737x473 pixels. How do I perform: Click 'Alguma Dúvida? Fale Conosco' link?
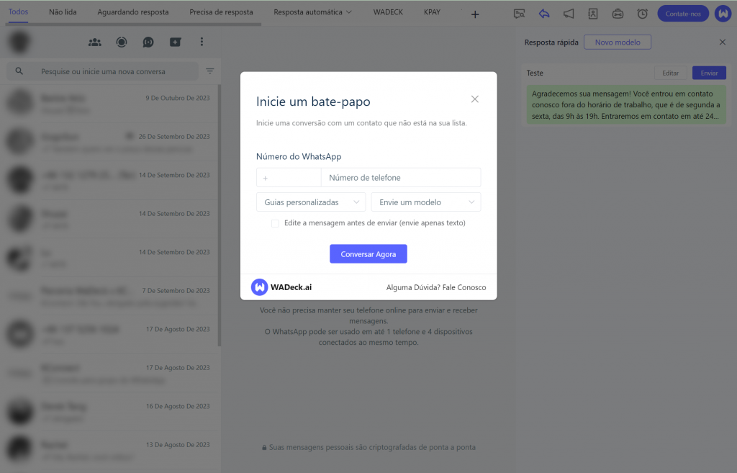pyautogui.click(x=435, y=287)
